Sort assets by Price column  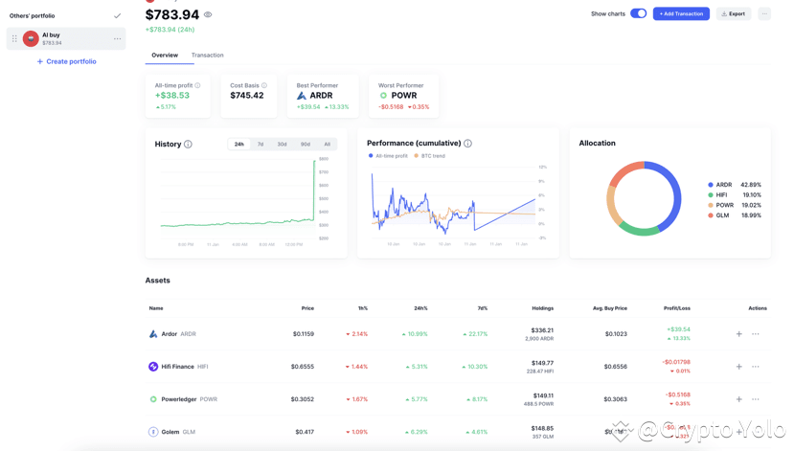point(307,308)
